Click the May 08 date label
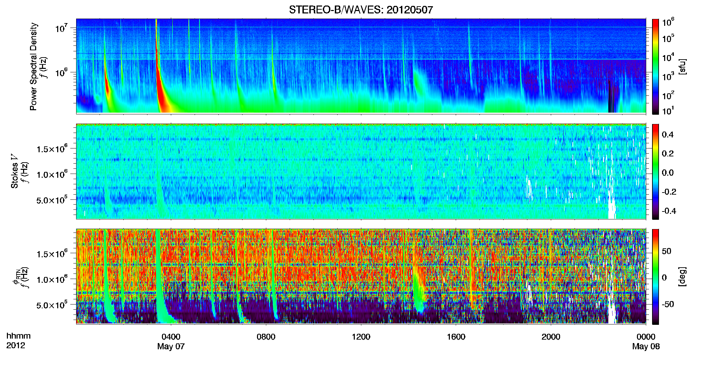Viewport: 722px width, 372px height. 646,347
